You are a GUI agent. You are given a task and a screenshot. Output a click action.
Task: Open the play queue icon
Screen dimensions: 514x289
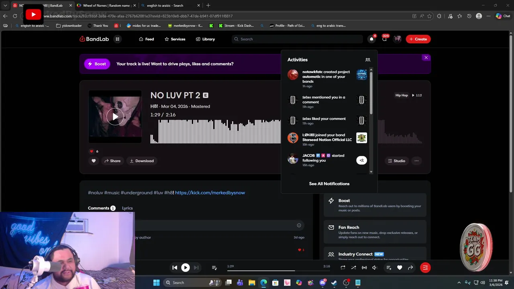click(214, 267)
